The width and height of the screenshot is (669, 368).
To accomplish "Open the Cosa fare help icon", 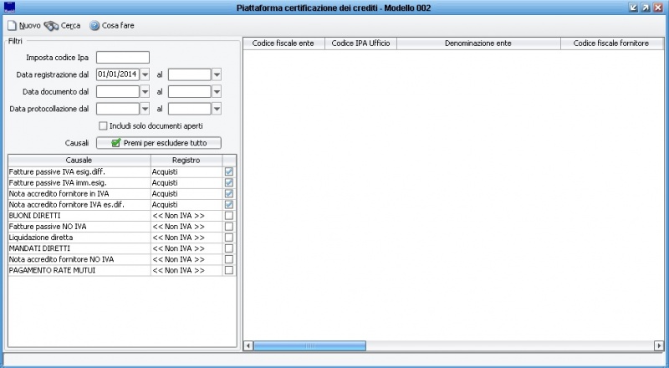I will (94, 26).
